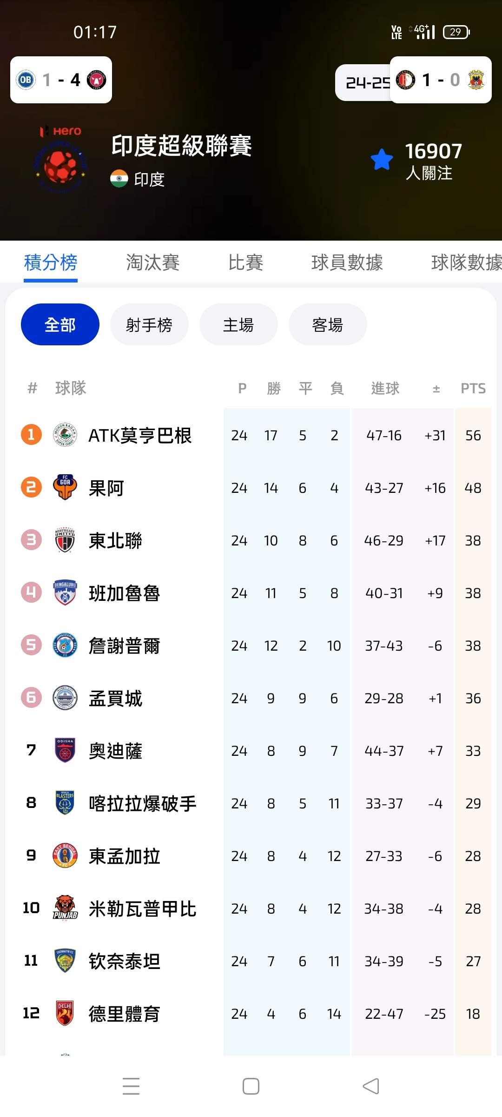Open the Feyenoord 1-0 match card
The width and height of the screenshot is (502, 1117).
(440, 80)
